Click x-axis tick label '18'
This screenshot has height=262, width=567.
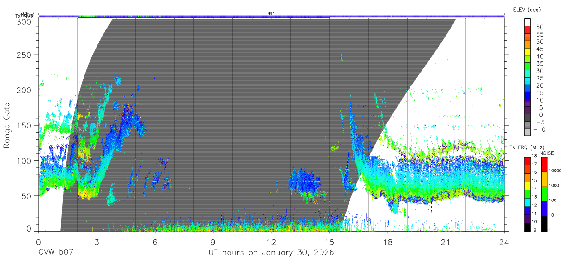(388, 242)
